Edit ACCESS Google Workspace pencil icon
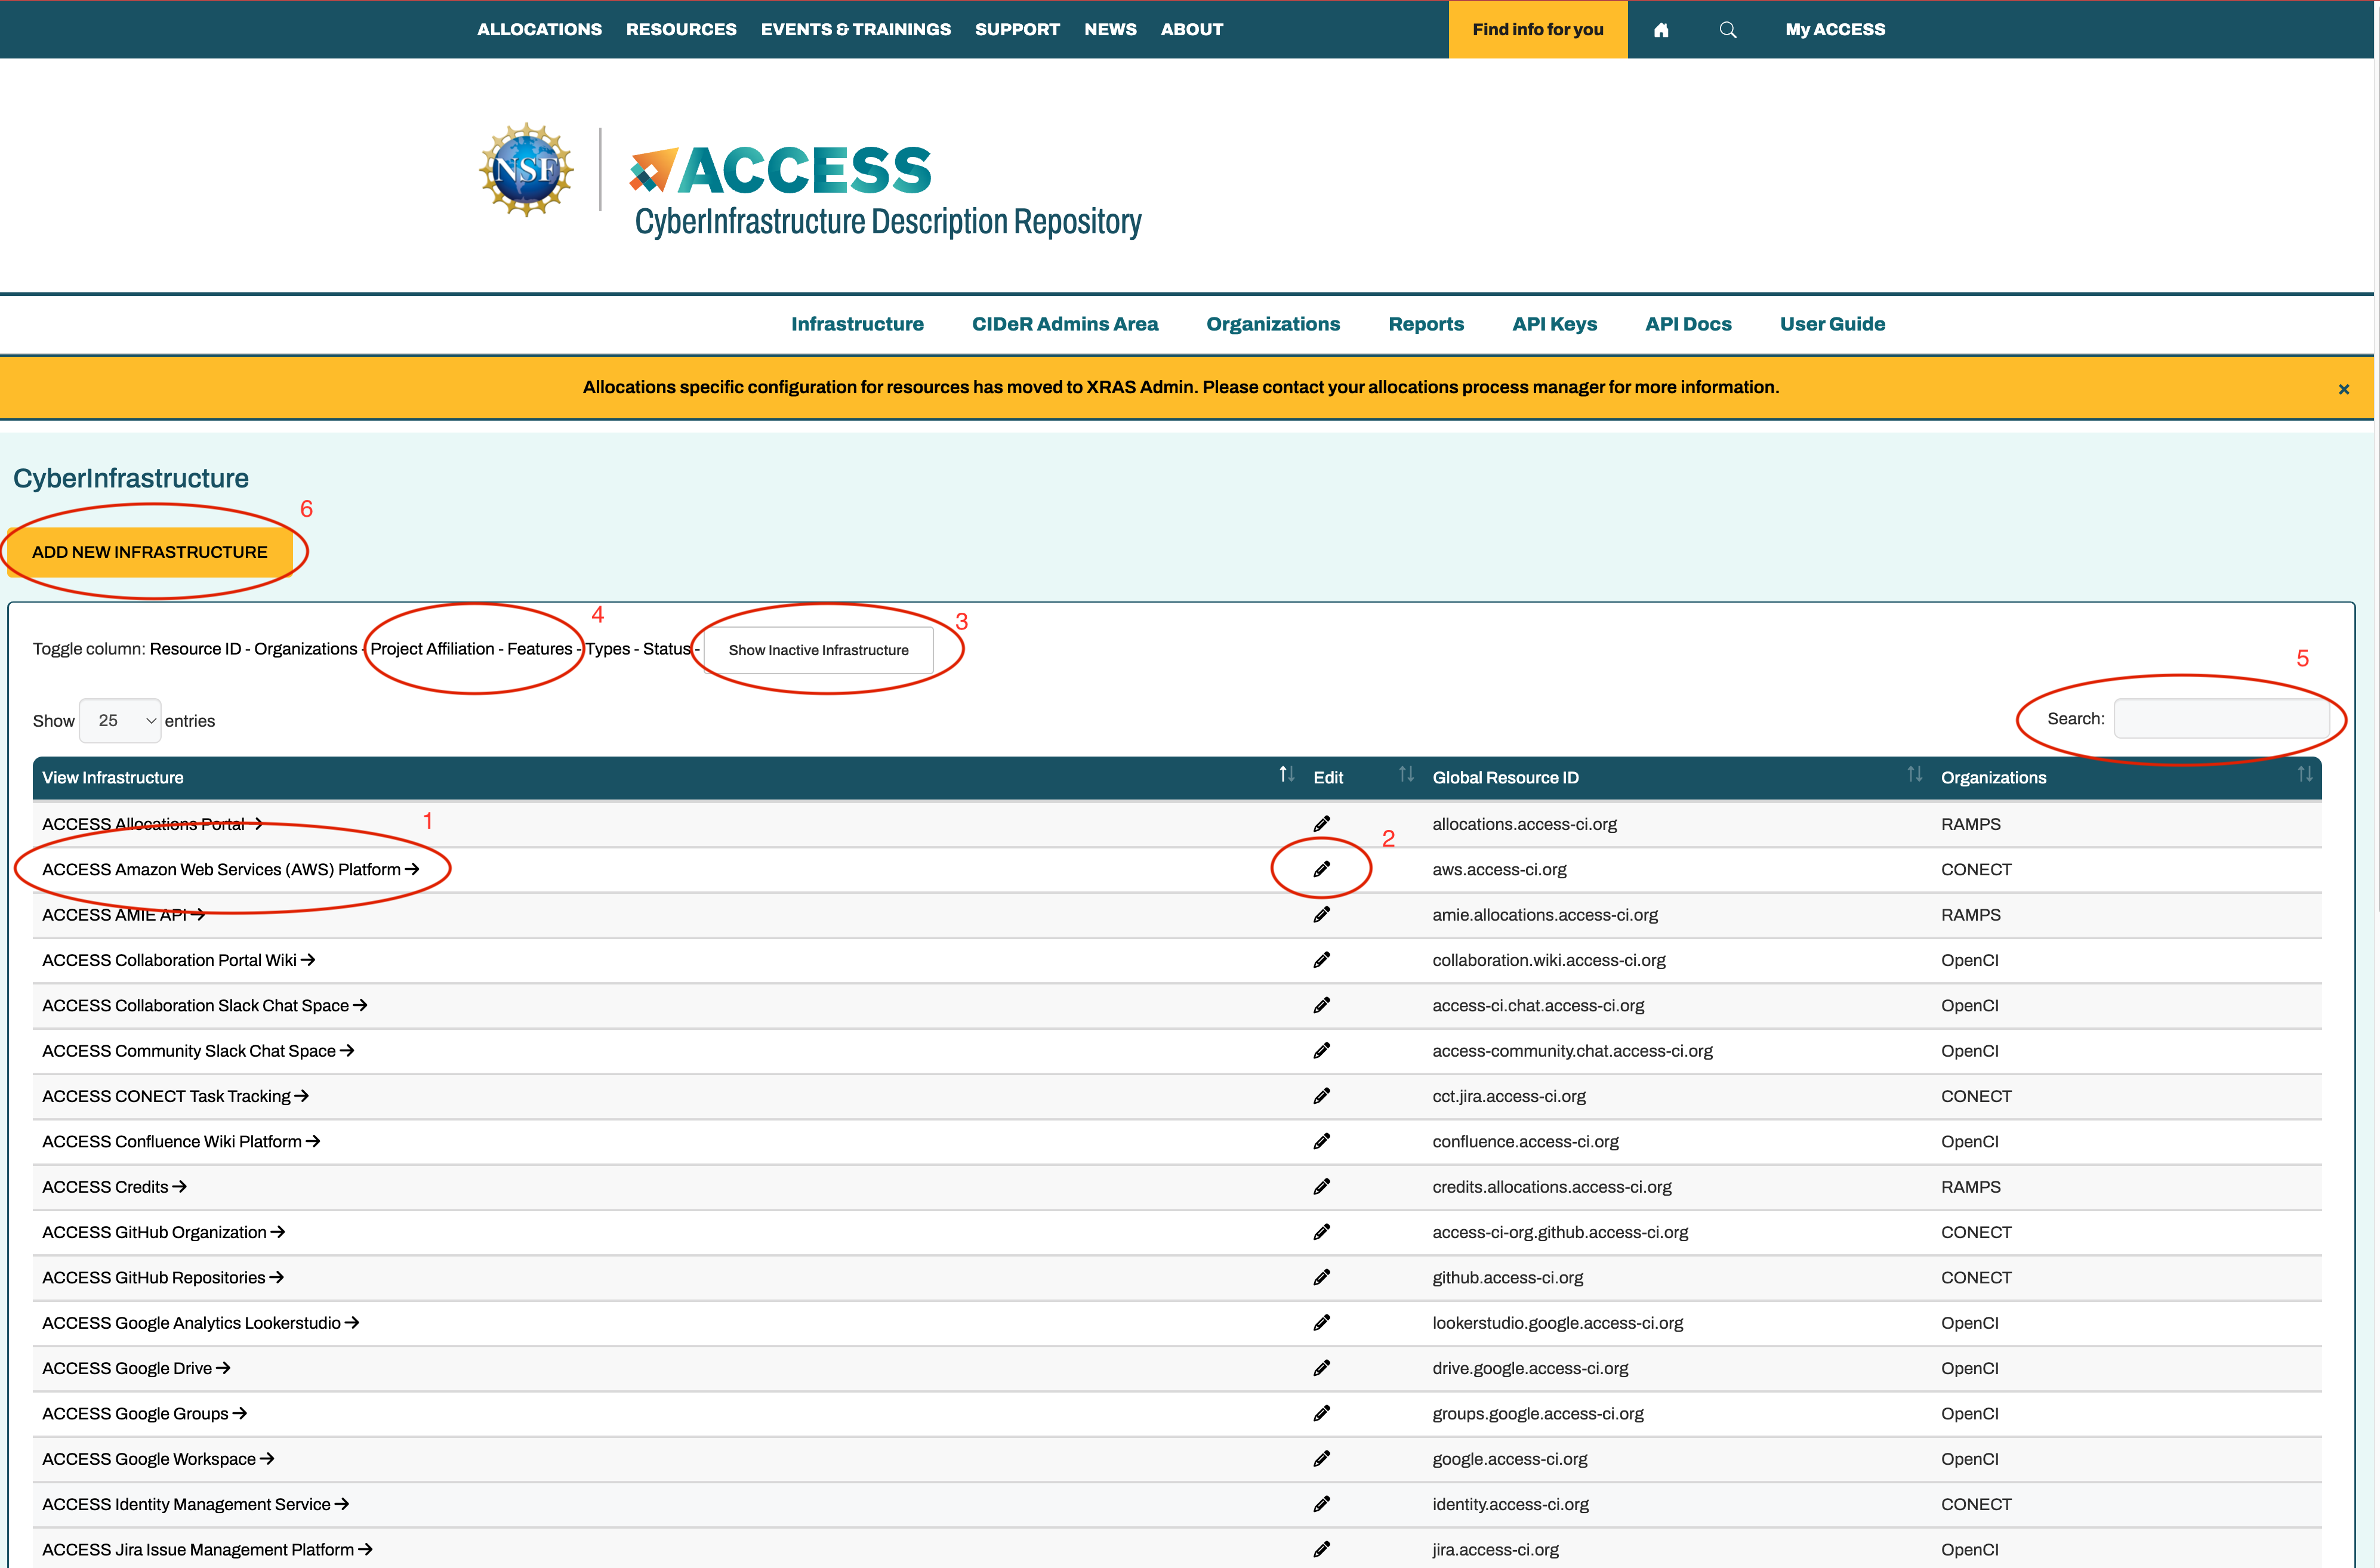 (x=1322, y=1459)
